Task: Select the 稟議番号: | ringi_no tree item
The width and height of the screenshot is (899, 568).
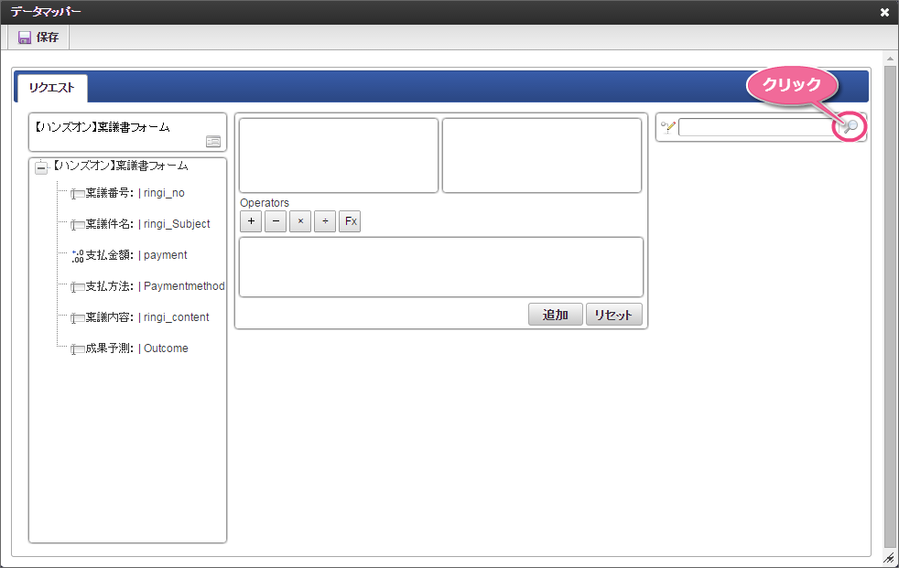Action: pyautogui.click(x=135, y=193)
